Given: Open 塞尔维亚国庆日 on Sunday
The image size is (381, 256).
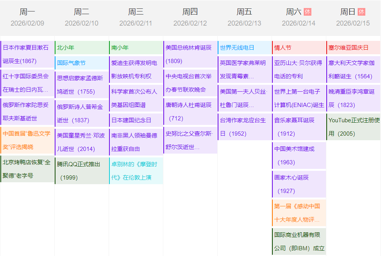Looking at the screenshot, I should (353, 48).
